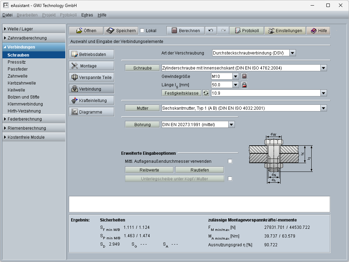This screenshot has height=262, width=349.
Task: Select Passfeder in the Verbindungen list
Action: [17, 69]
